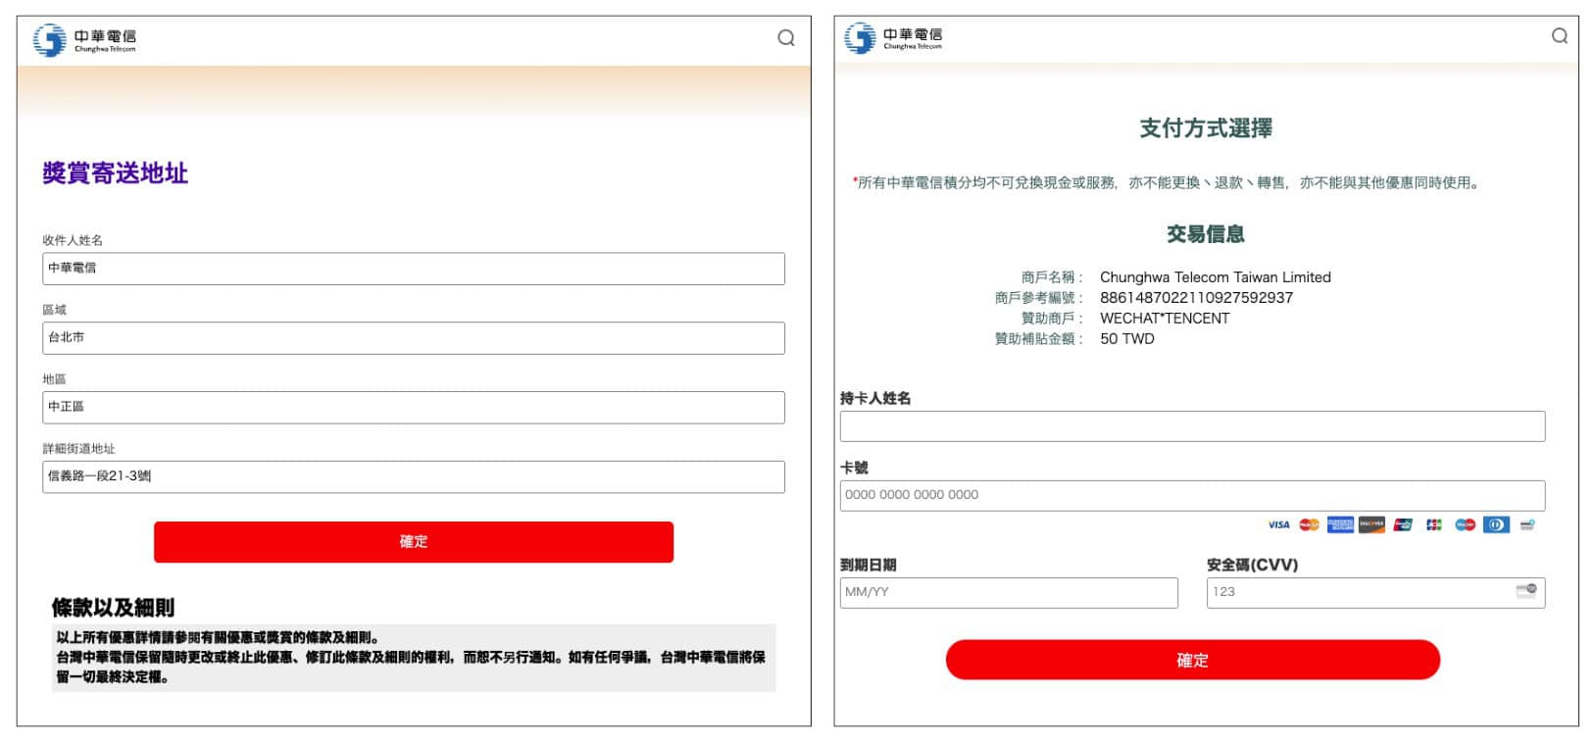Focus the 地區 field showing 中正區
Screen dimensions: 1595x745
[414, 408]
